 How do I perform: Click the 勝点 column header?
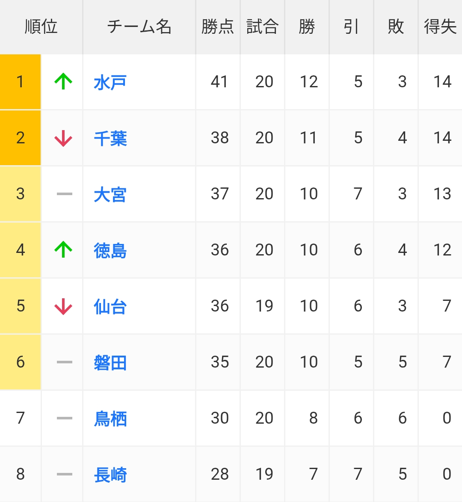(x=218, y=27)
